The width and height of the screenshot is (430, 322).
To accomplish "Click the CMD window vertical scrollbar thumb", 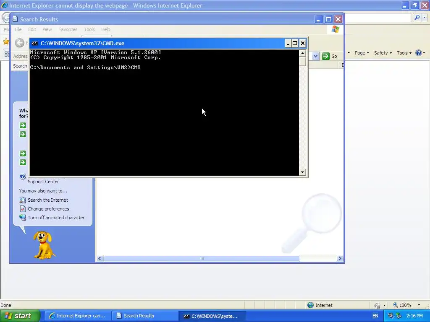I will [x=302, y=61].
